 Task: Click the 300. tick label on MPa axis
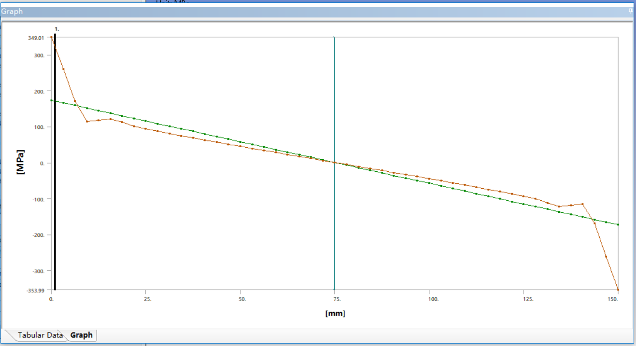coord(39,55)
